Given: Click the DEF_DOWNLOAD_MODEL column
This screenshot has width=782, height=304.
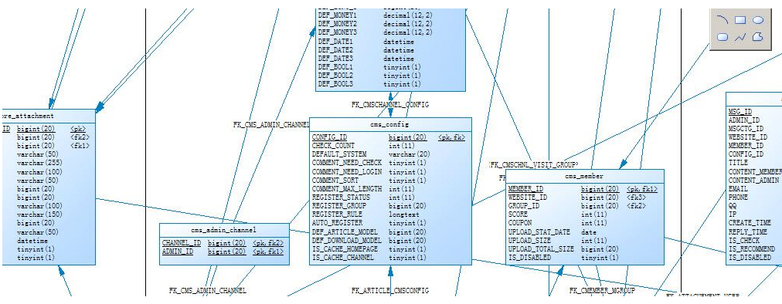Looking at the screenshot, I should coord(347,241).
